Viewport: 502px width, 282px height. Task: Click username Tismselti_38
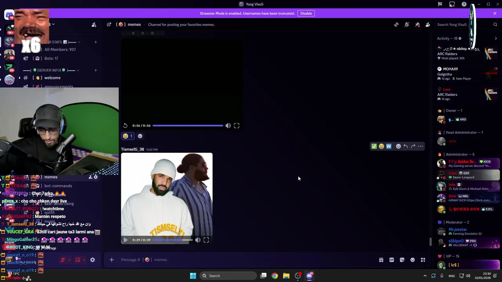(x=133, y=149)
